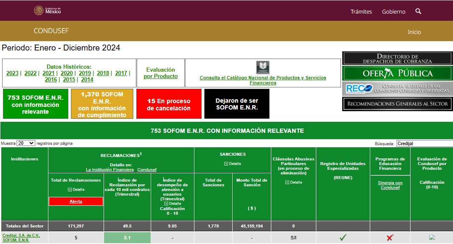Open Catálogo Nacional de Productos link

(x=263, y=80)
